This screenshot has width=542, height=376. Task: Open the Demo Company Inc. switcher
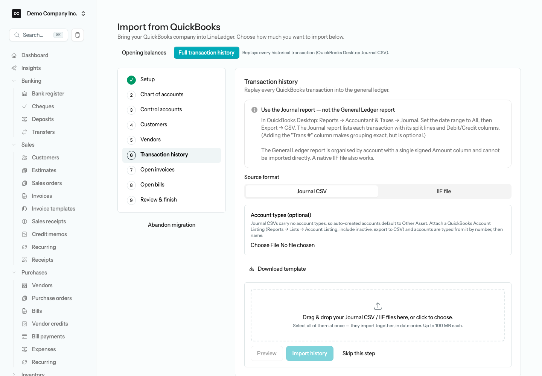[49, 14]
